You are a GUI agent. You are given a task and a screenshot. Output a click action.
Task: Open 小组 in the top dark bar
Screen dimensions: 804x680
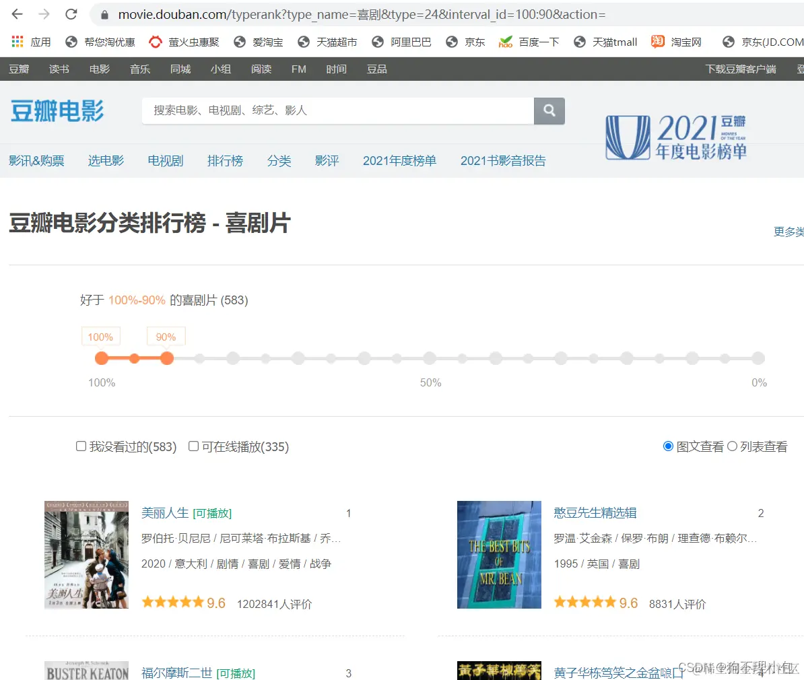click(220, 69)
